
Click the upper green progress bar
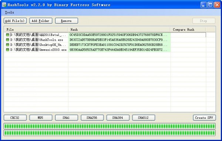click(x=110, y=126)
